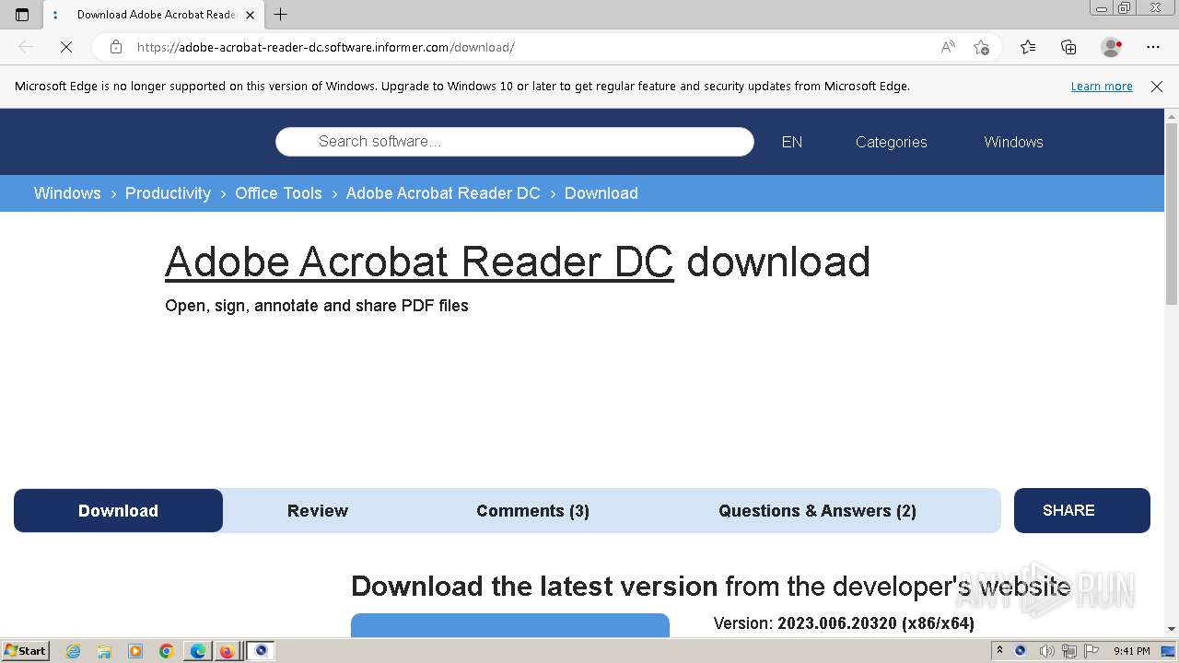Go back with the Edge back arrow

[x=26, y=47]
